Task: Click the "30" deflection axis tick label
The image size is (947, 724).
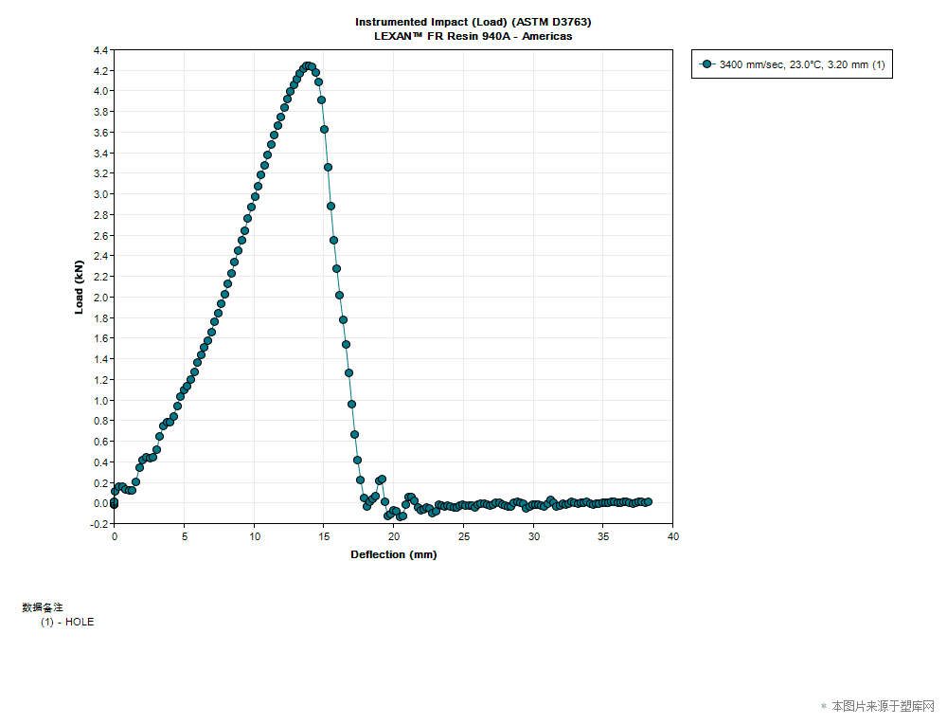Action: [533, 536]
